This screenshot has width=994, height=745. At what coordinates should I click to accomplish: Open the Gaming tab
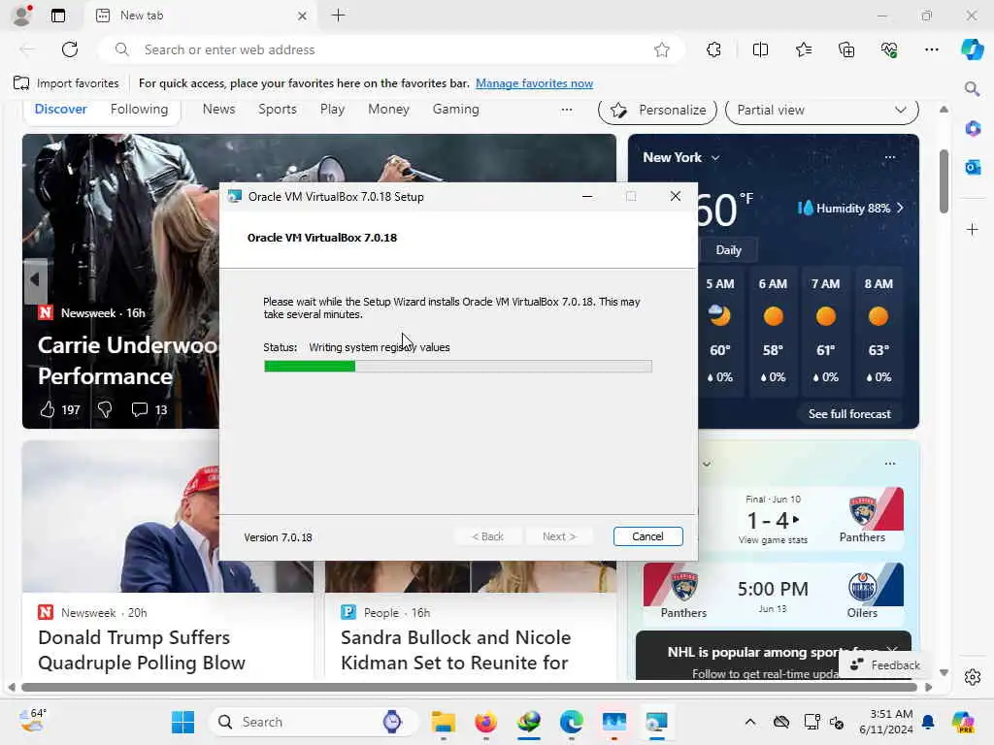[456, 109]
